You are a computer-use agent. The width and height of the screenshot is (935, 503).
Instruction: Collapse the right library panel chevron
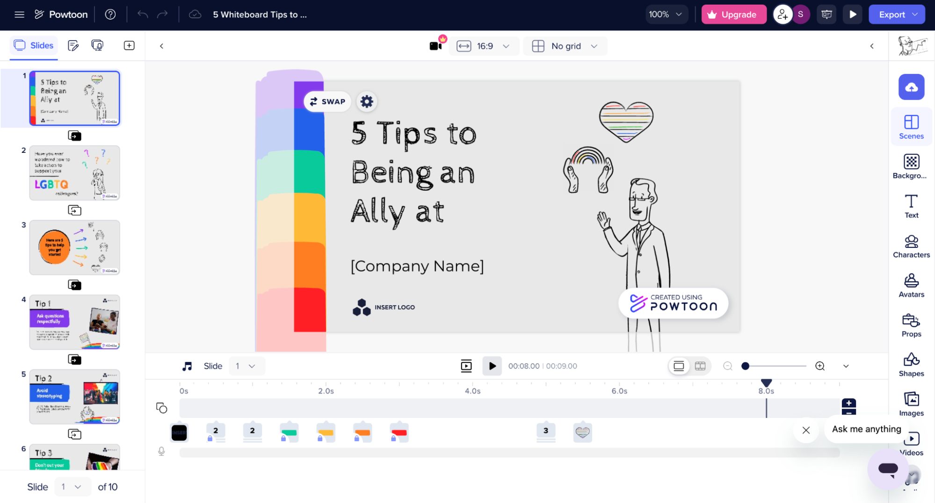872,46
